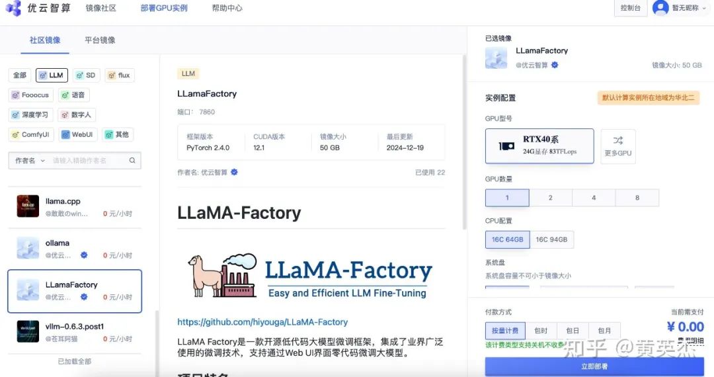The height and width of the screenshot is (377, 714).
Task: Expand the 作者名 search type dropdown
Action: point(30,160)
